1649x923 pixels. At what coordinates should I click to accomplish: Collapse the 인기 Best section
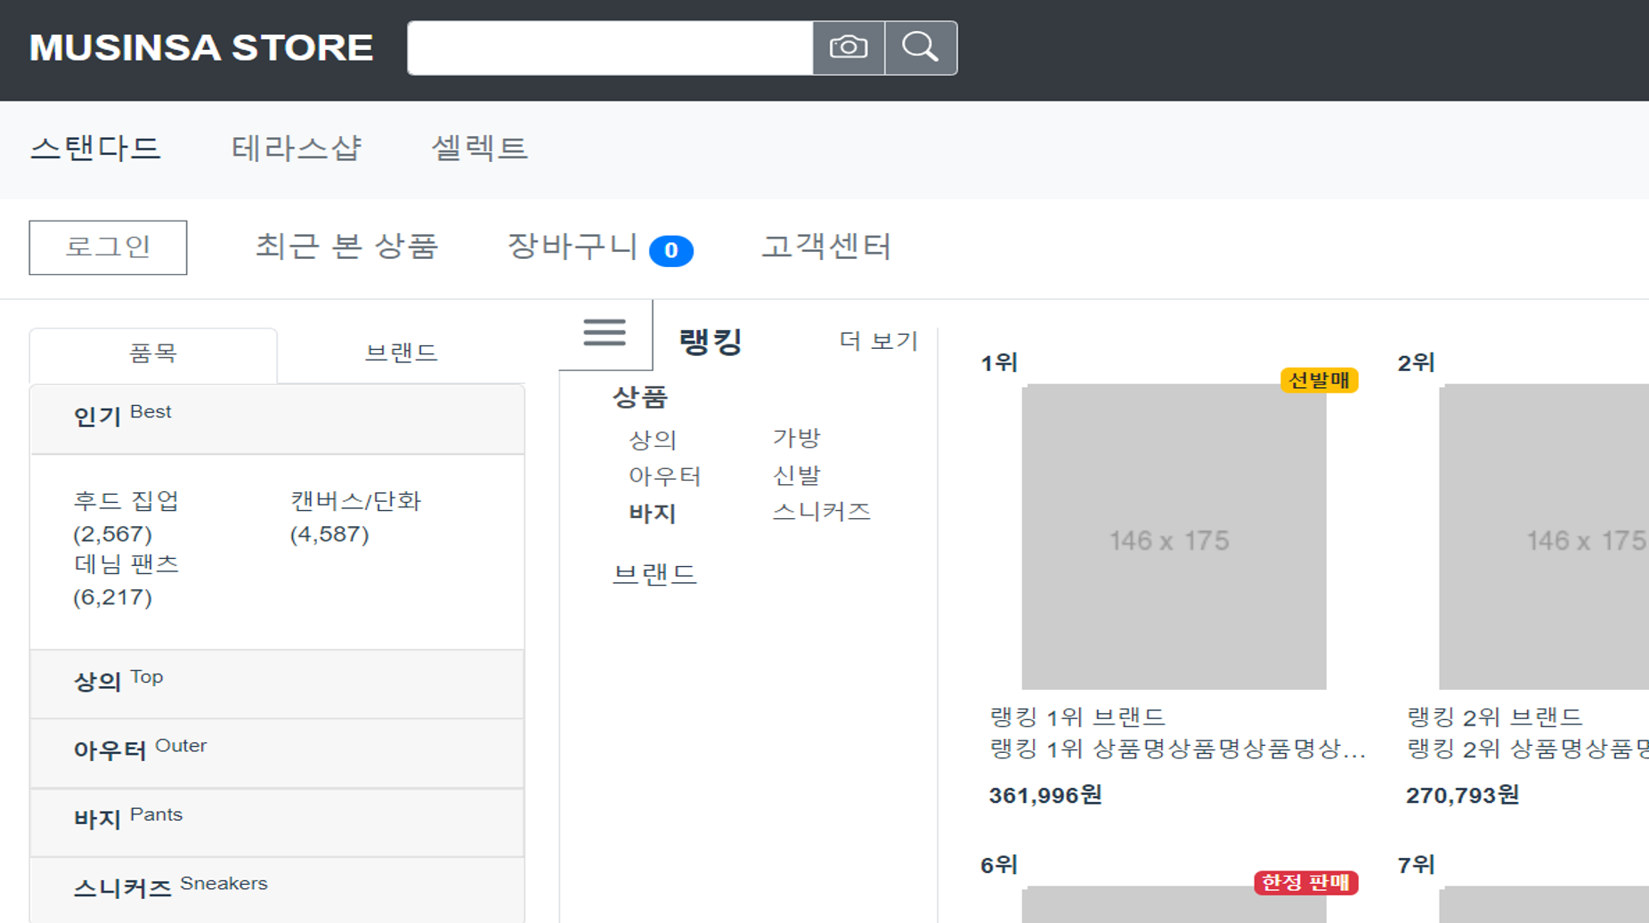point(277,418)
